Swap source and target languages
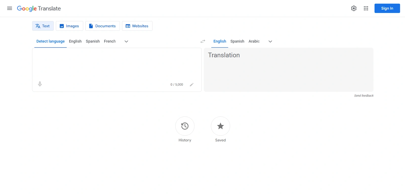Image resolution: width=405 pixels, height=194 pixels. (x=203, y=41)
